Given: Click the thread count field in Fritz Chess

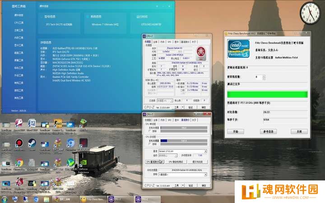Looking at the screenshot, I should (259, 77).
